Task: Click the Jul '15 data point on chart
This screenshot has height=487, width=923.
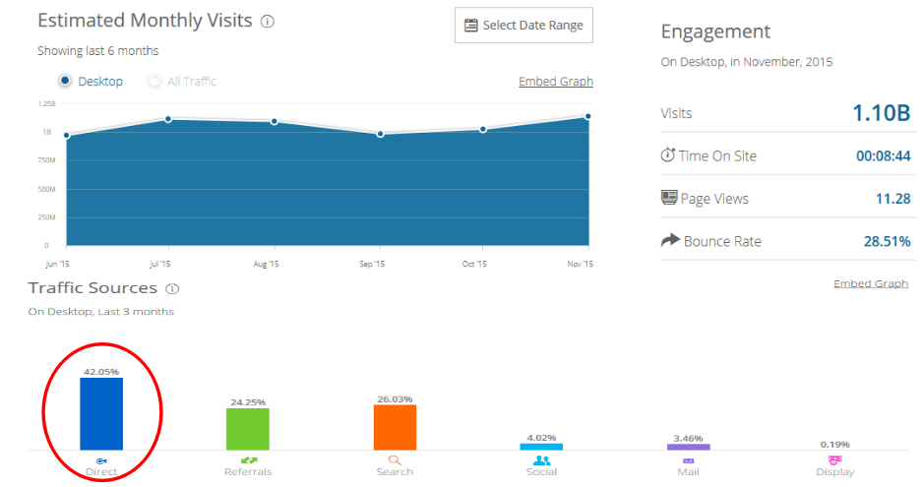Action: 168,119
